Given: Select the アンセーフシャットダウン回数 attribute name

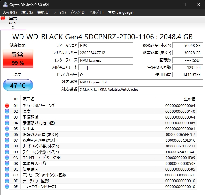Looking at the screenshot, I should click(44, 175).
